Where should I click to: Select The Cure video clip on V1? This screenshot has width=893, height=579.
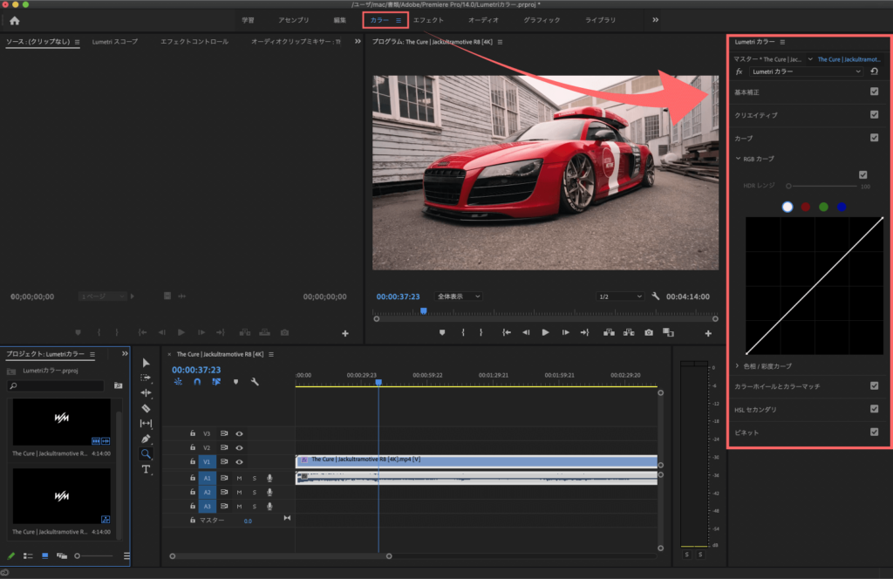[476, 460]
